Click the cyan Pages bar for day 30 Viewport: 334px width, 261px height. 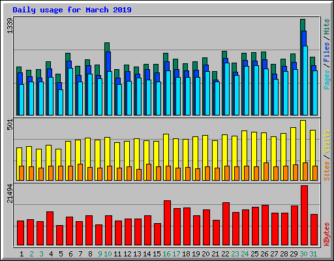305,80
